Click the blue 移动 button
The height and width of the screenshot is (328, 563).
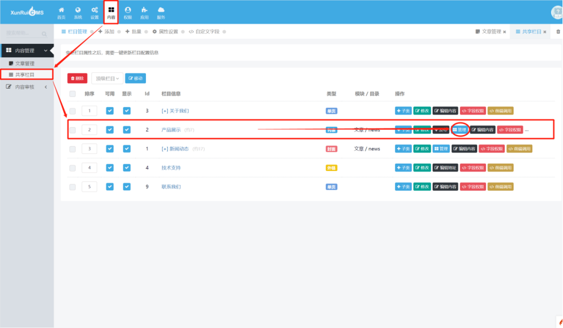(135, 78)
